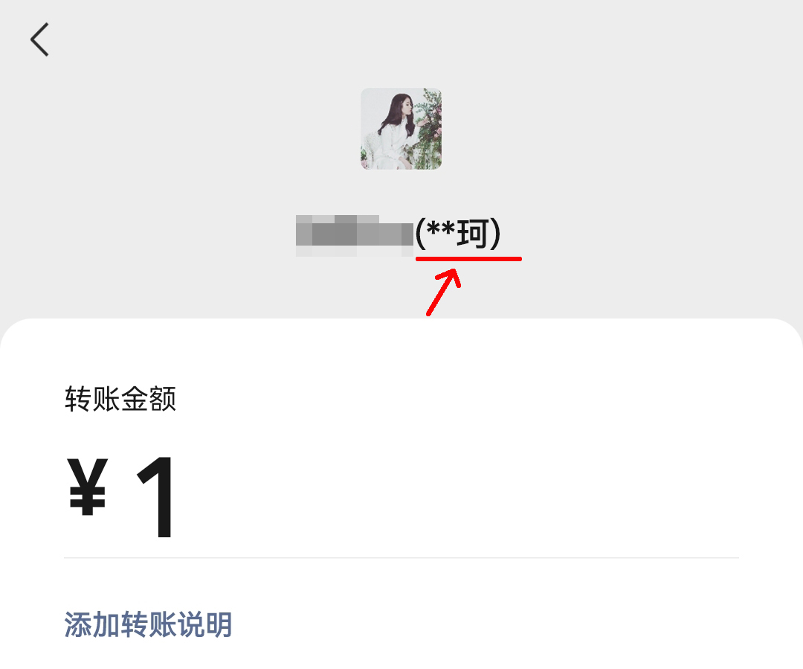Tap the flowers in the avatar image
Image resolution: width=803 pixels, height=669 pixels.
coord(429,128)
